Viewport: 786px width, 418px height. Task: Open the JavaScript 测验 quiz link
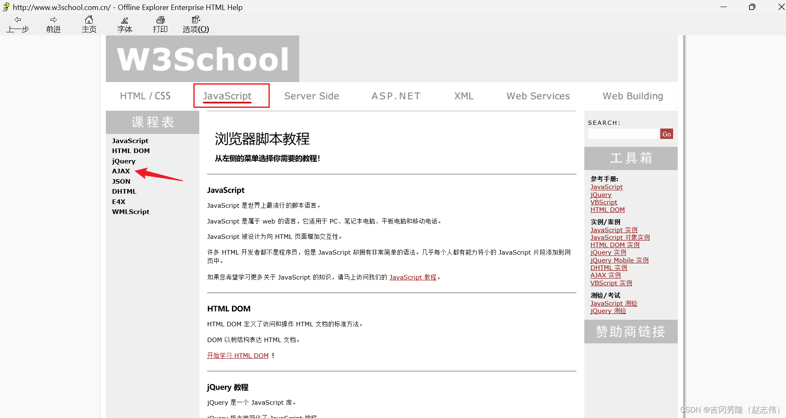614,304
